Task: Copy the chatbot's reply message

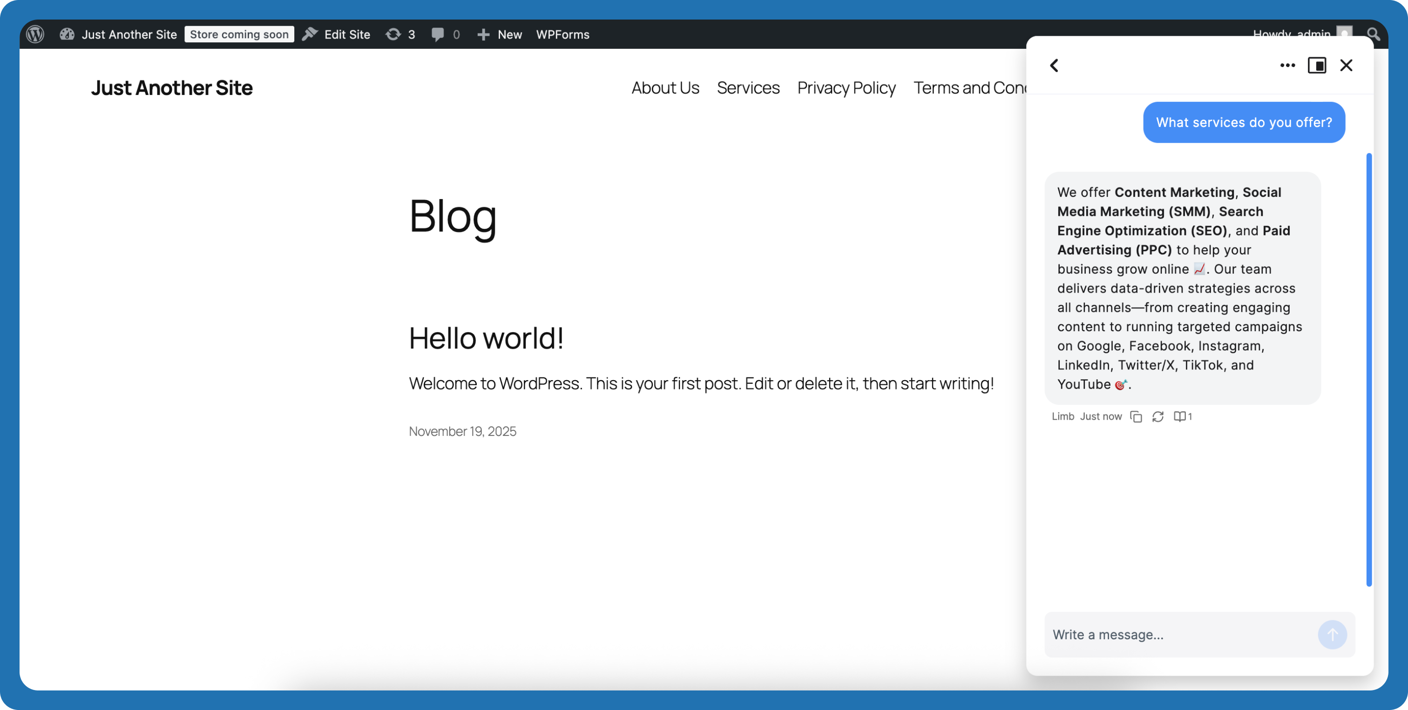Action: 1137,416
